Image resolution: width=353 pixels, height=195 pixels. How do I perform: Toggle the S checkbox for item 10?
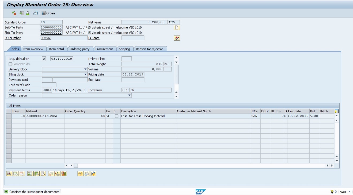pyautogui.click(x=116, y=116)
